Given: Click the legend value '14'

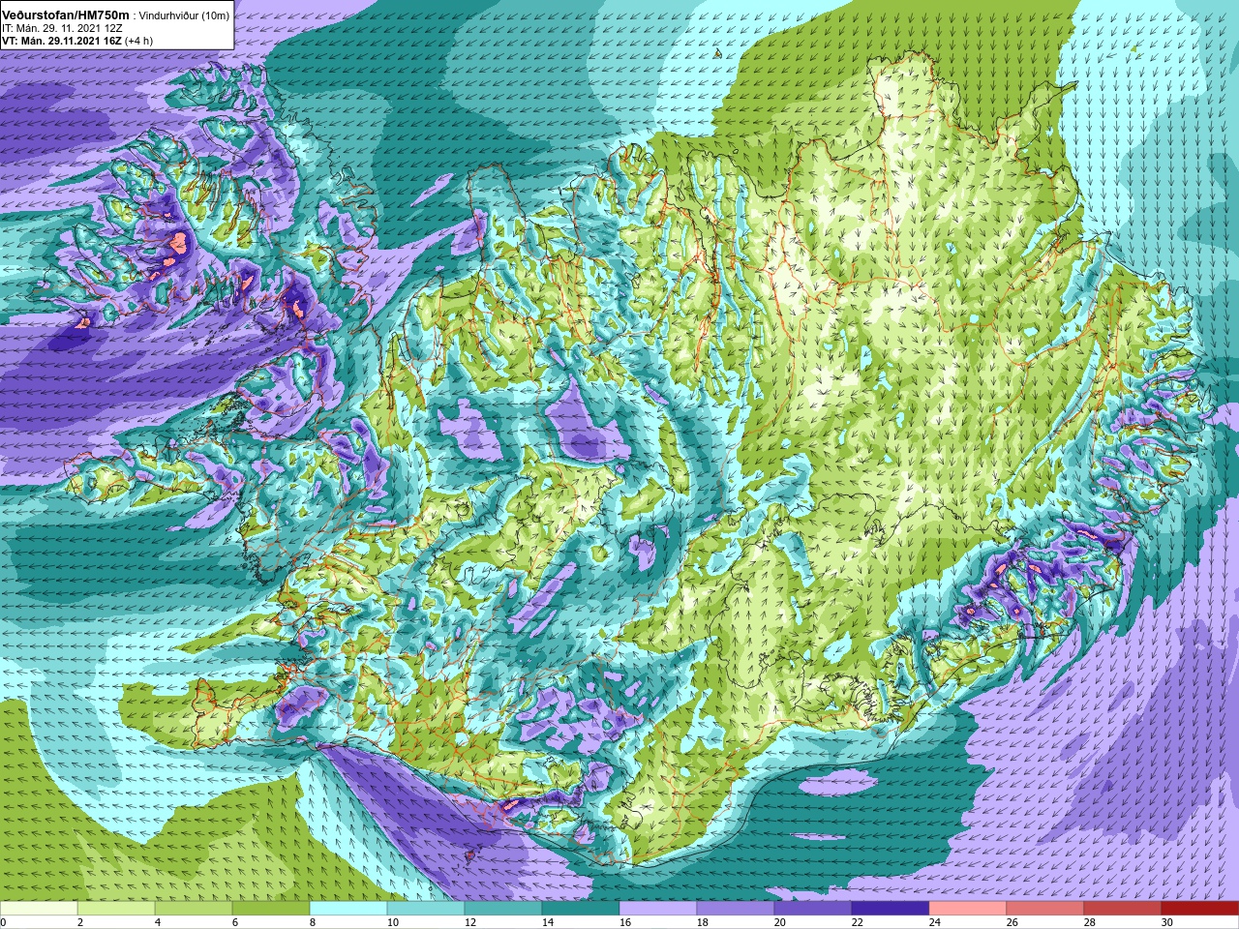Looking at the screenshot, I should tap(548, 922).
